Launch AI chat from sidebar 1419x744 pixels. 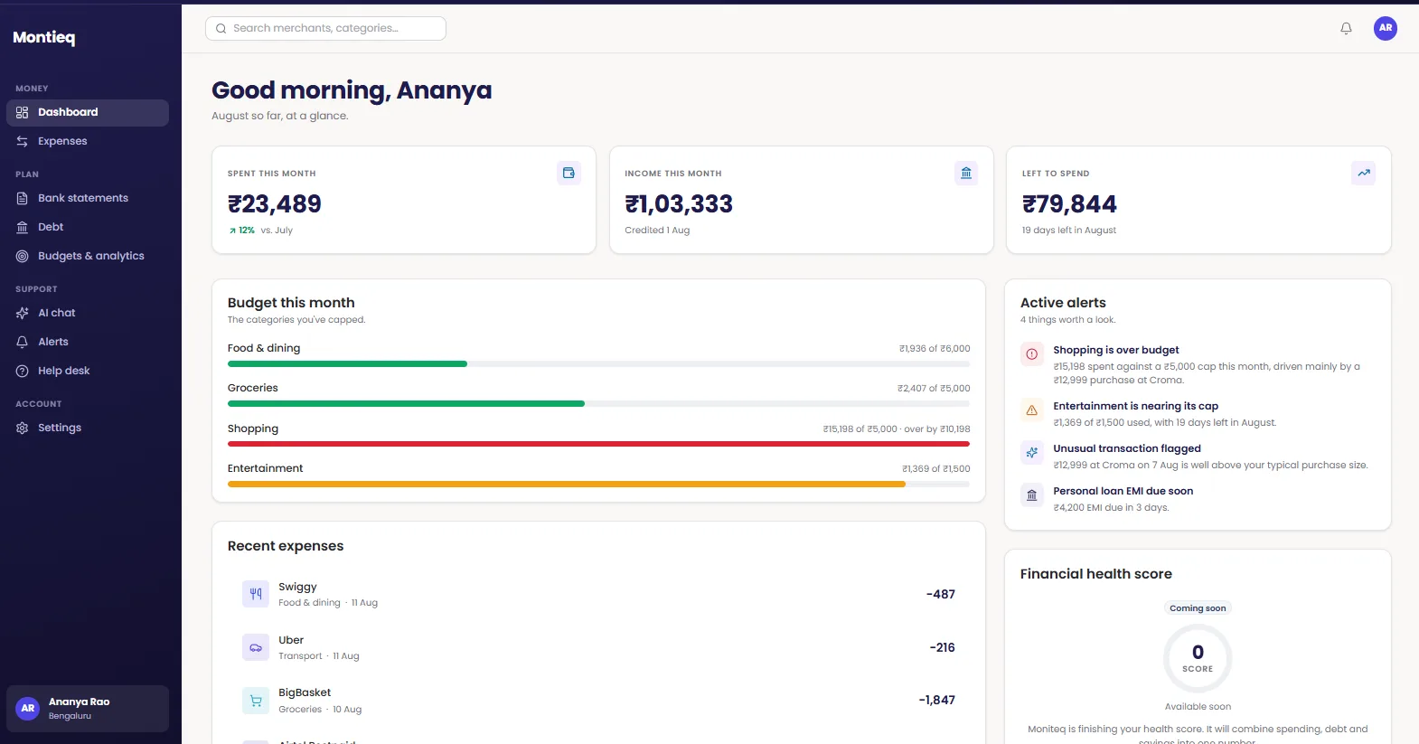[x=88, y=313]
